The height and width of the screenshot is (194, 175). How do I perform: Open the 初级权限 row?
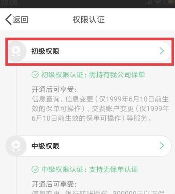tap(90, 51)
